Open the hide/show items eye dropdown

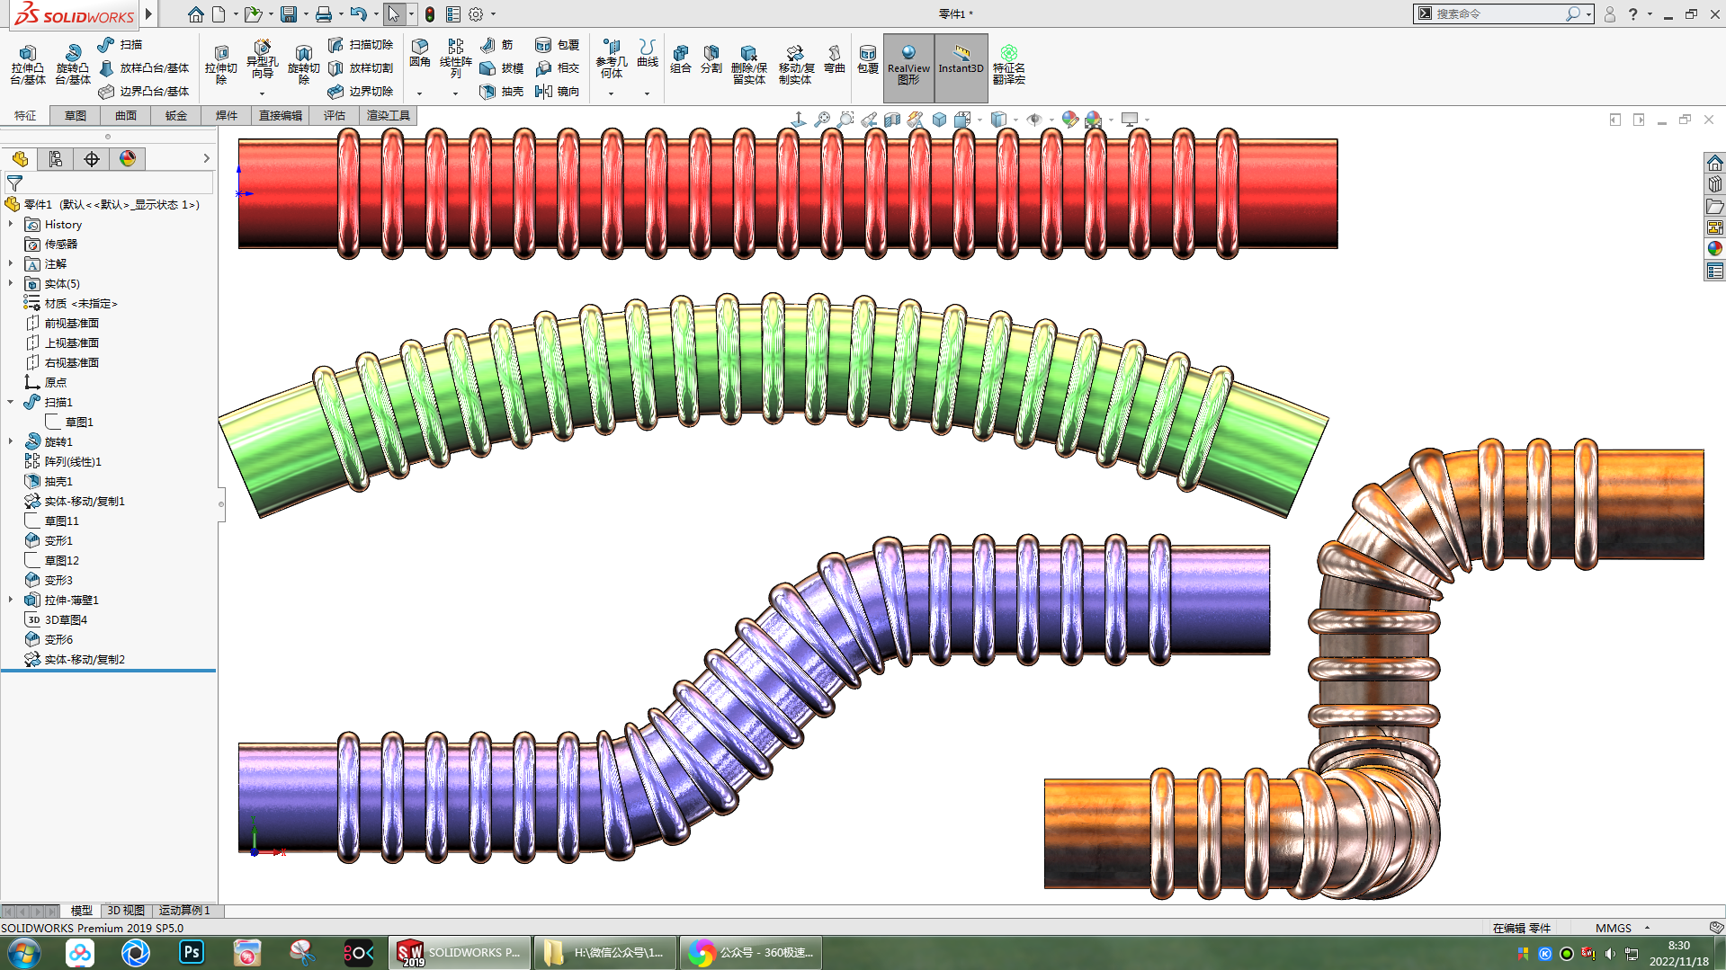pyautogui.click(x=1051, y=120)
